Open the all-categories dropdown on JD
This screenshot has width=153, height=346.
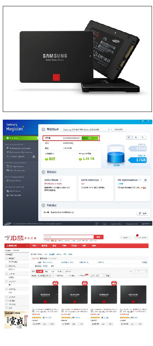17,246
